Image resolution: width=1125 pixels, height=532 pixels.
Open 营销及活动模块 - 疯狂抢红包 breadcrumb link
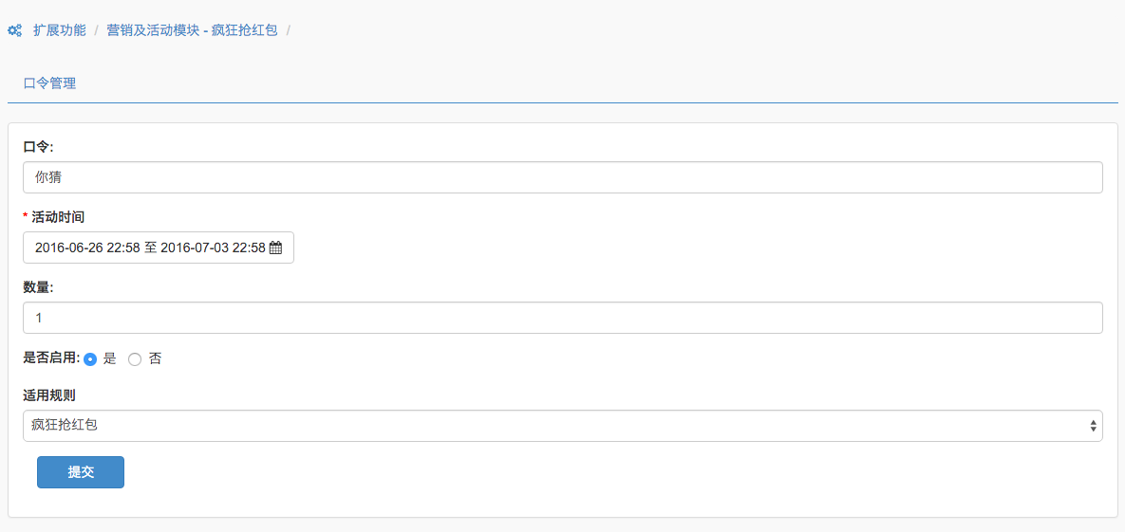pyautogui.click(x=193, y=31)
